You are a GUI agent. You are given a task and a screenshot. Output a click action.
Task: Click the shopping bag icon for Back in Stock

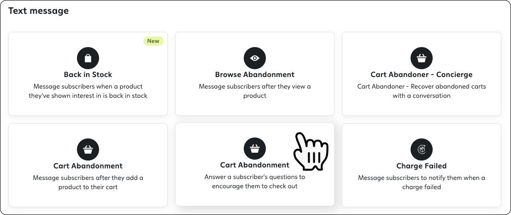[88, 58]
